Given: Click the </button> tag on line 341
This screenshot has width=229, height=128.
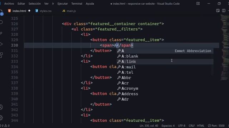Looking at the screenshot, I should pos(101,104).
